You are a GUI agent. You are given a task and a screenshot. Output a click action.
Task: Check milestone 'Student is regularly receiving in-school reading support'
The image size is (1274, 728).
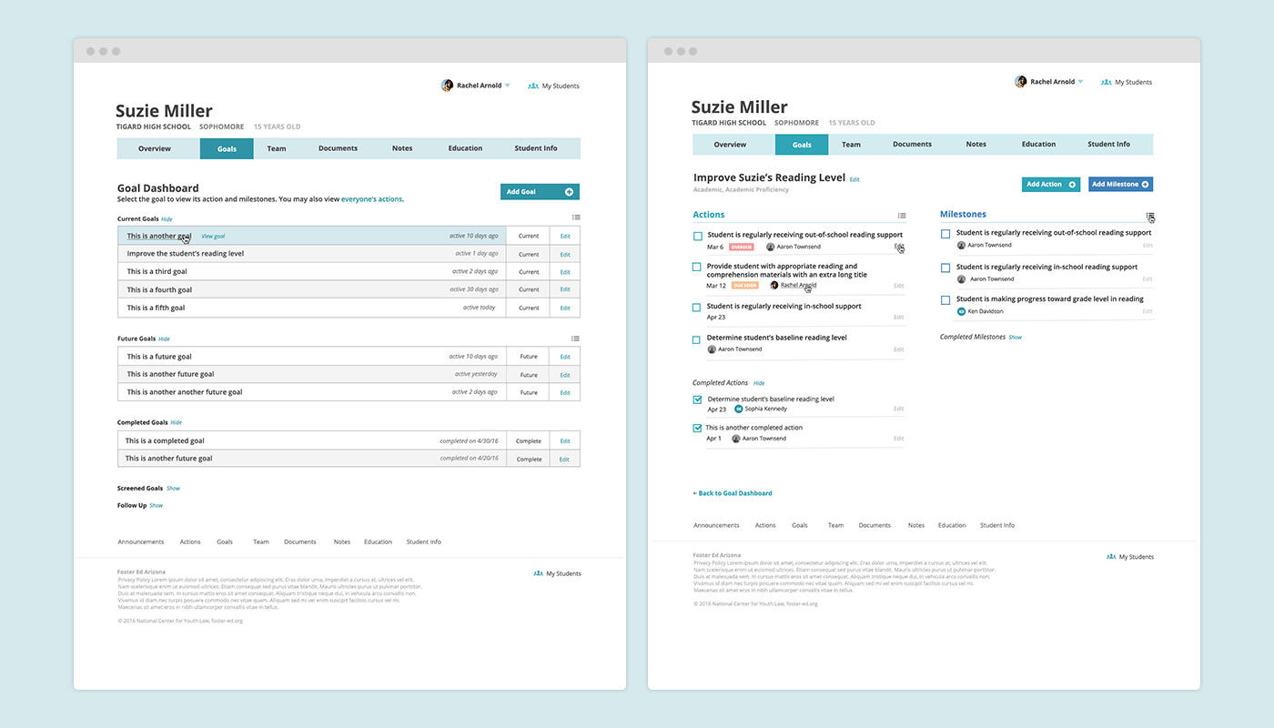pyautogui.click(x=945, y=268)
